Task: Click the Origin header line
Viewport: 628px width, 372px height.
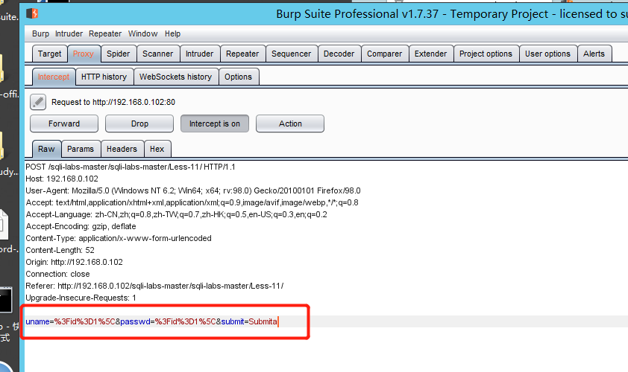Action: [75, 262]
